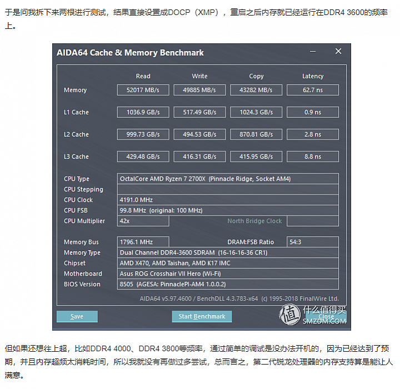Click Motherboard value Asus ROG Crosshair VII
Viewport: 400px width, 389px height.
(x=228, y=273)
